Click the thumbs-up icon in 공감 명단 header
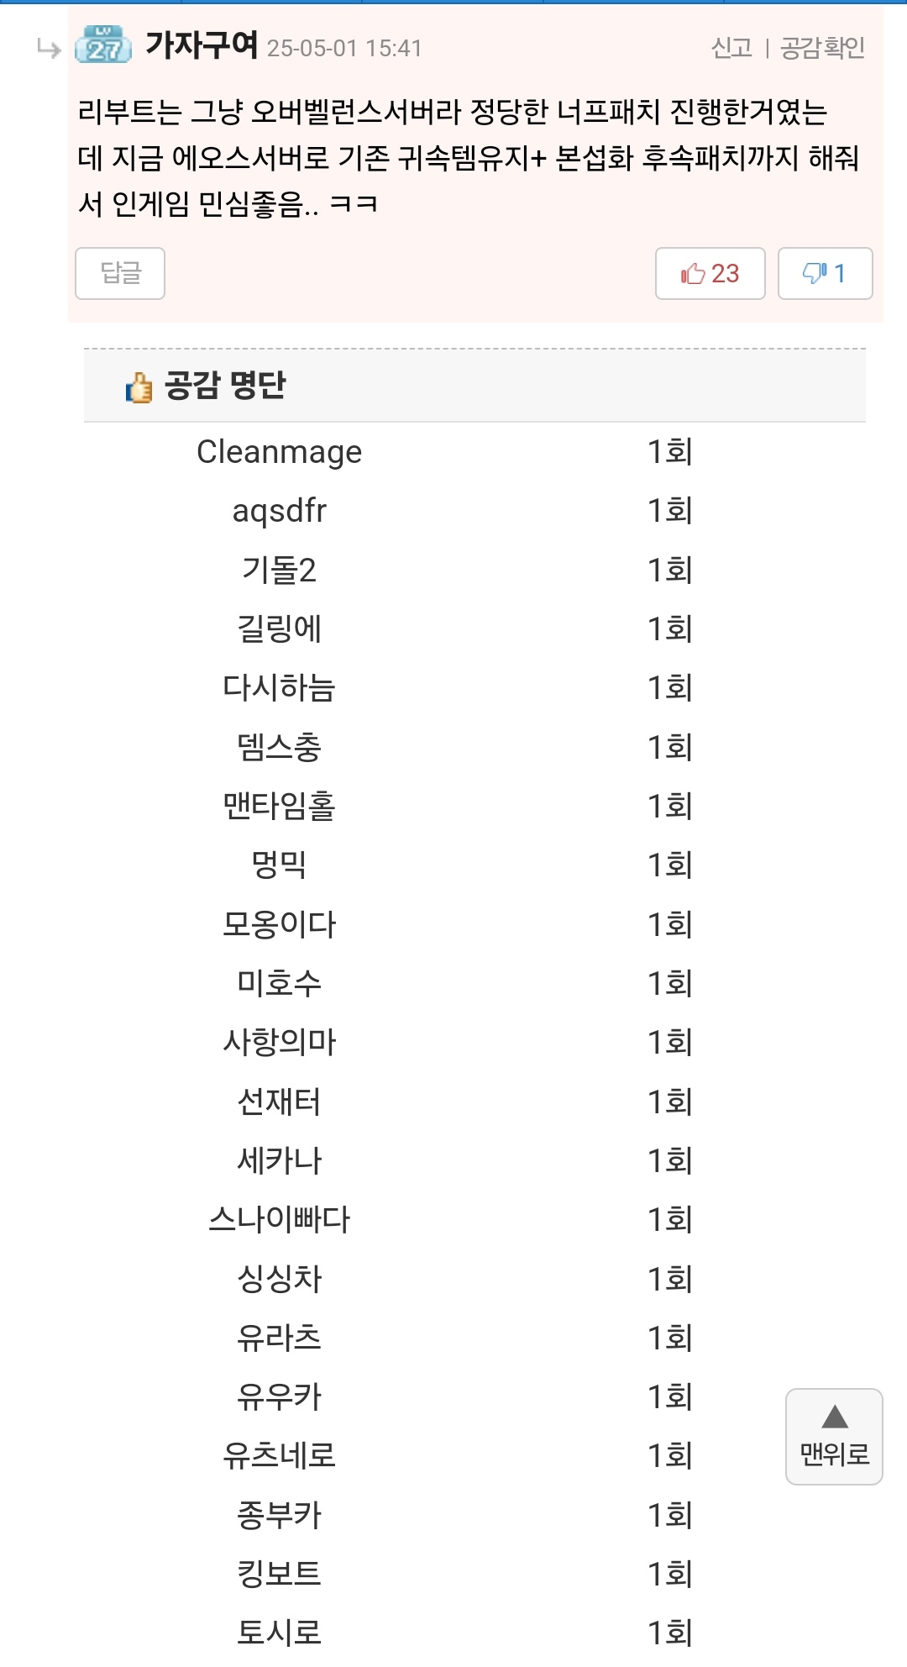The width and height of the screenshot is (907, 1667). [x=139, y=387]
